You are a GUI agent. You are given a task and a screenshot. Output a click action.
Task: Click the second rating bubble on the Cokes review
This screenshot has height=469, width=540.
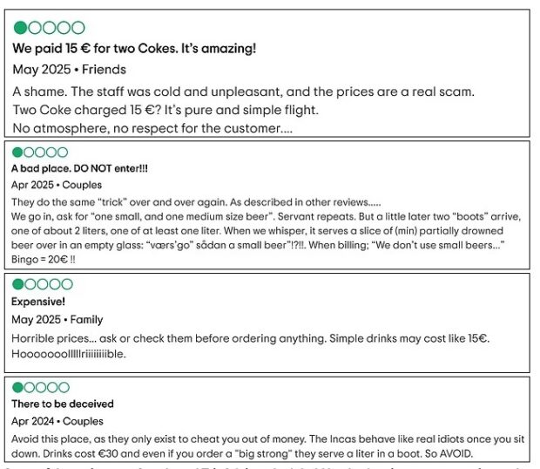35,28
